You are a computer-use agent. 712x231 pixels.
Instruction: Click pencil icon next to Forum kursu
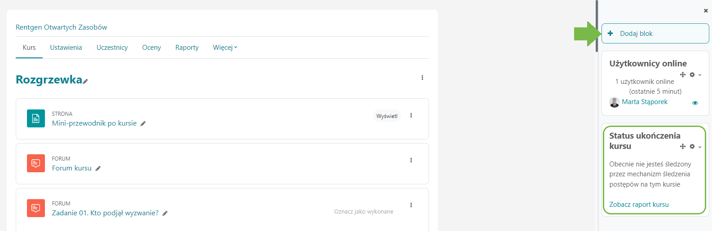[x=98, y=169]
